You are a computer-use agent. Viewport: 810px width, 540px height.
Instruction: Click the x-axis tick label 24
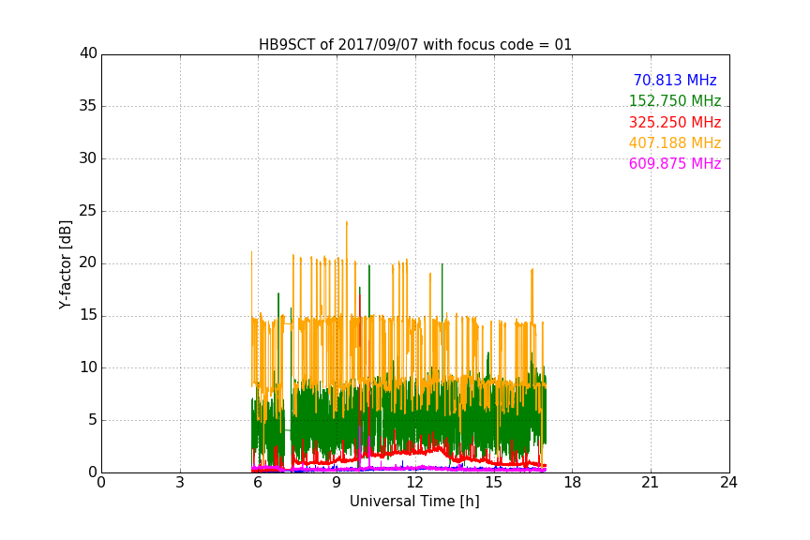pyautogui.click(x=728, y=483)
